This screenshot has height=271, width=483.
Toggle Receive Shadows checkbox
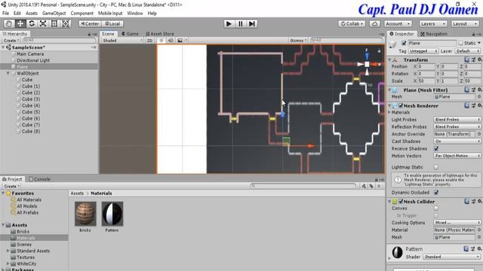[436, 148]
